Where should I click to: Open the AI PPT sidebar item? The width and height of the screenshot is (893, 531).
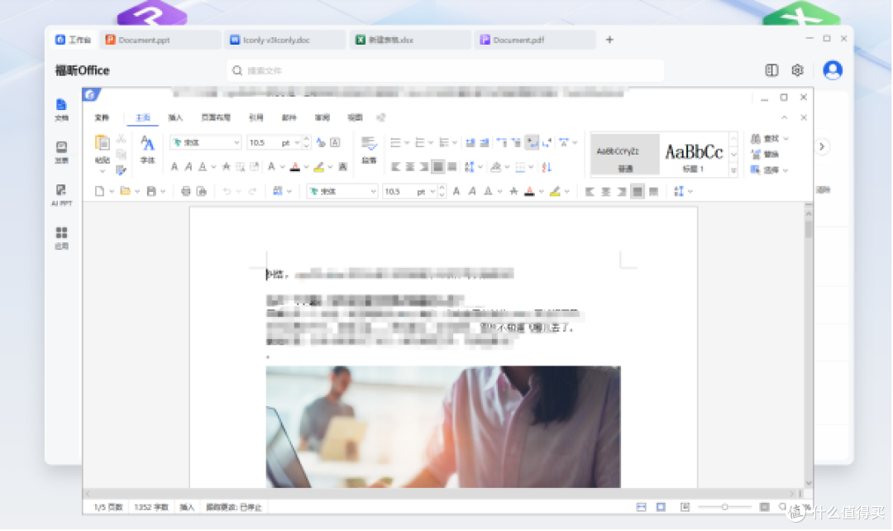[61, 194]
